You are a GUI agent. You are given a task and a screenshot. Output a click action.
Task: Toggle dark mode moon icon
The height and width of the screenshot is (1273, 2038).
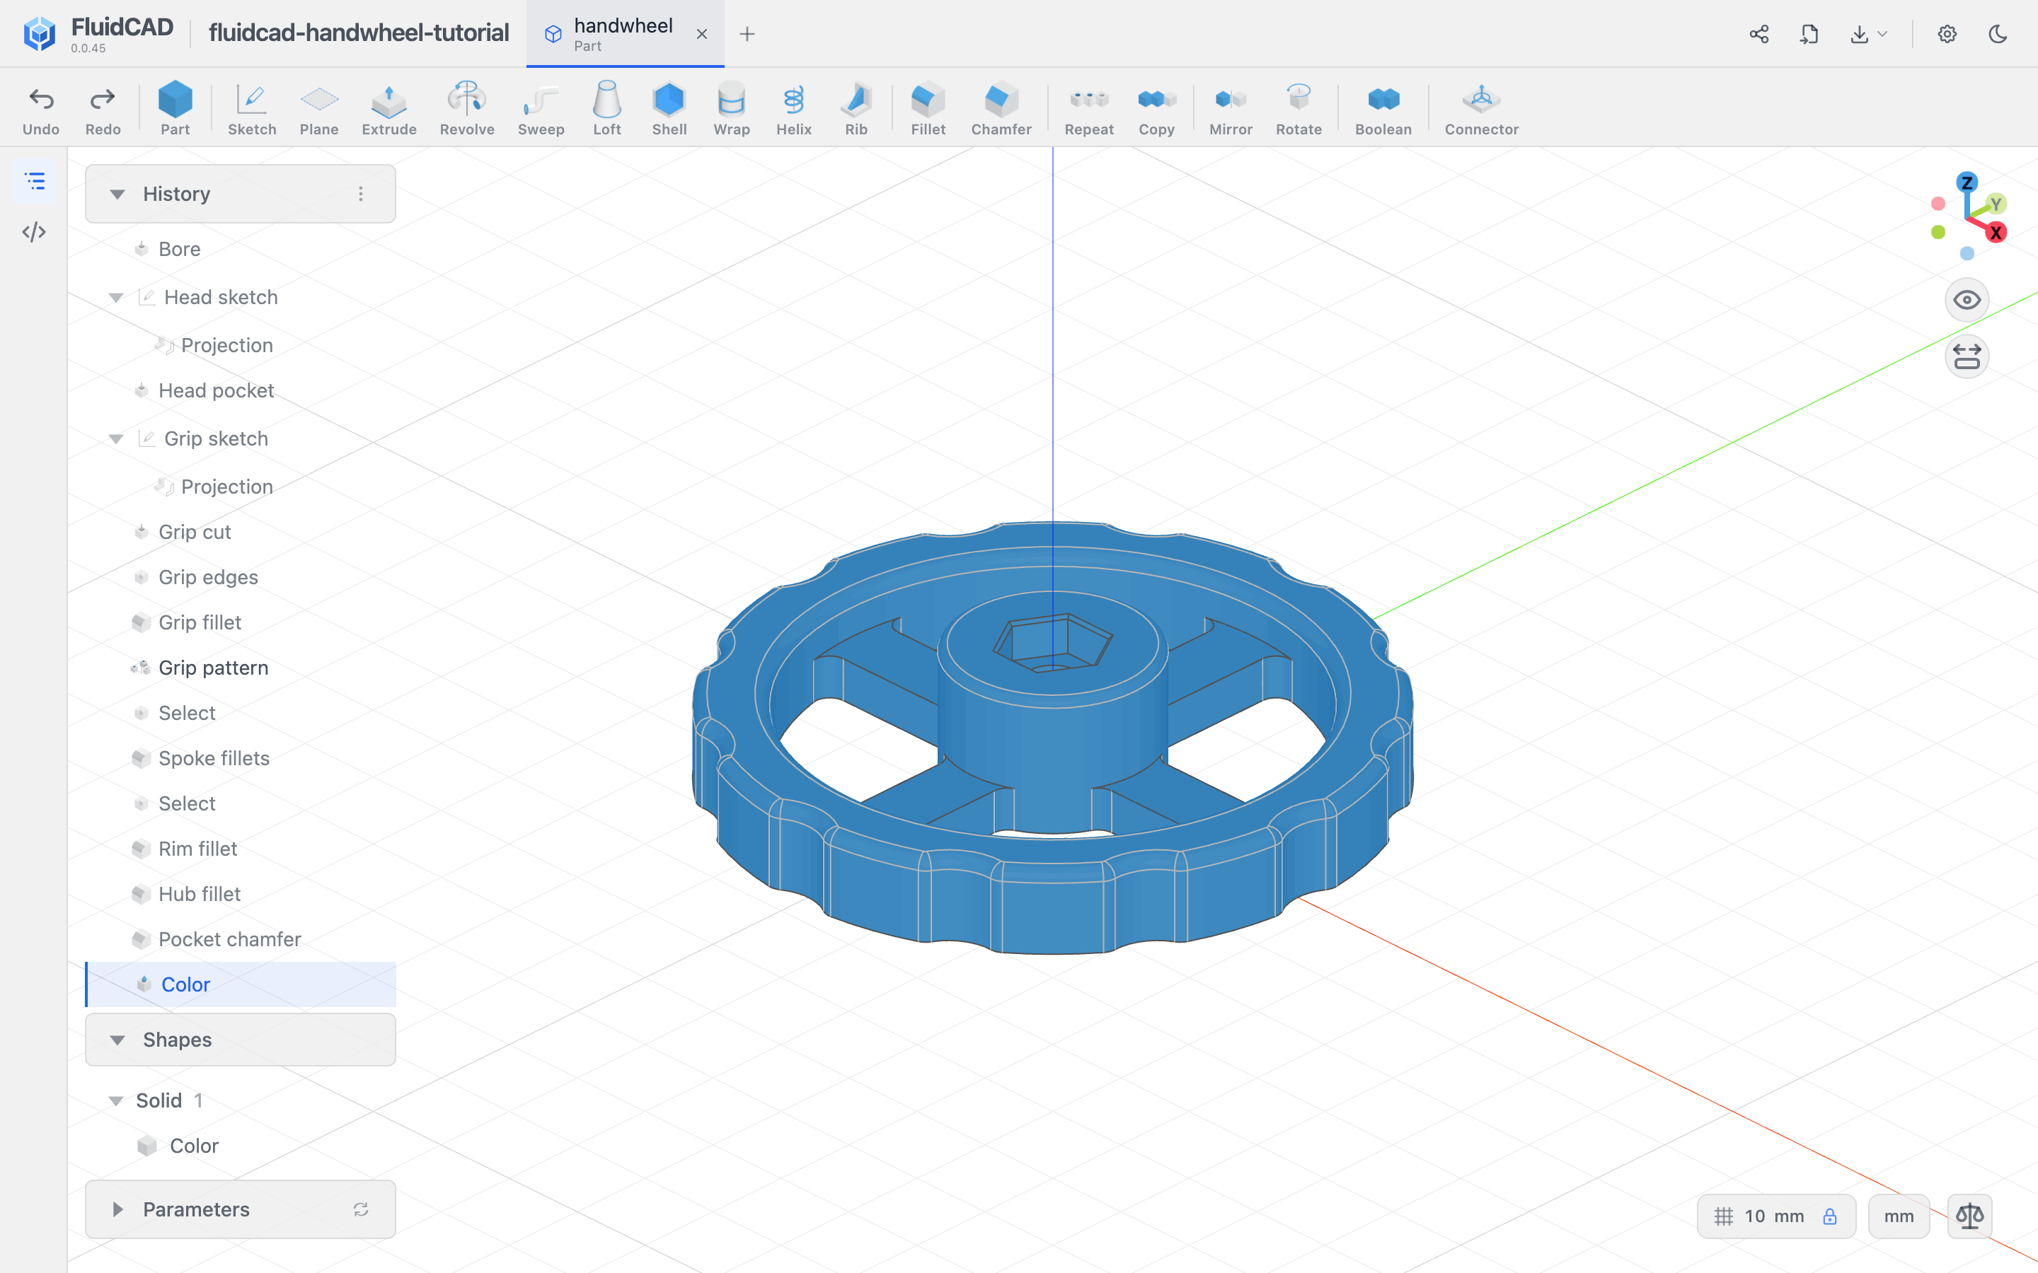point(1998,34)
